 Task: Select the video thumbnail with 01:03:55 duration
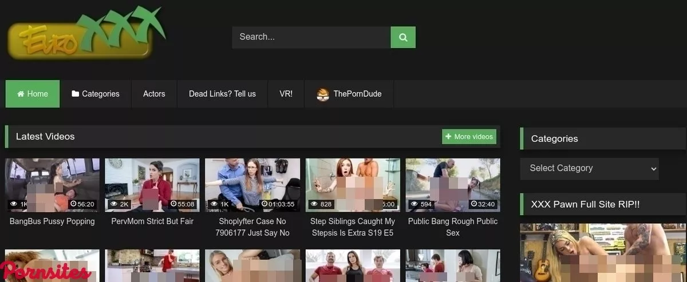[252, 185]
